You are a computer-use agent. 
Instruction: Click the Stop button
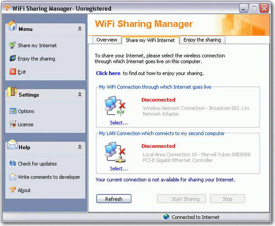coord(227,199)
